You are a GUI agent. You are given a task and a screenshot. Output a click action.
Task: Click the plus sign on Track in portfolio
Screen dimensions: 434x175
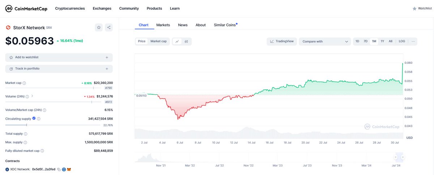pos(107,68)
